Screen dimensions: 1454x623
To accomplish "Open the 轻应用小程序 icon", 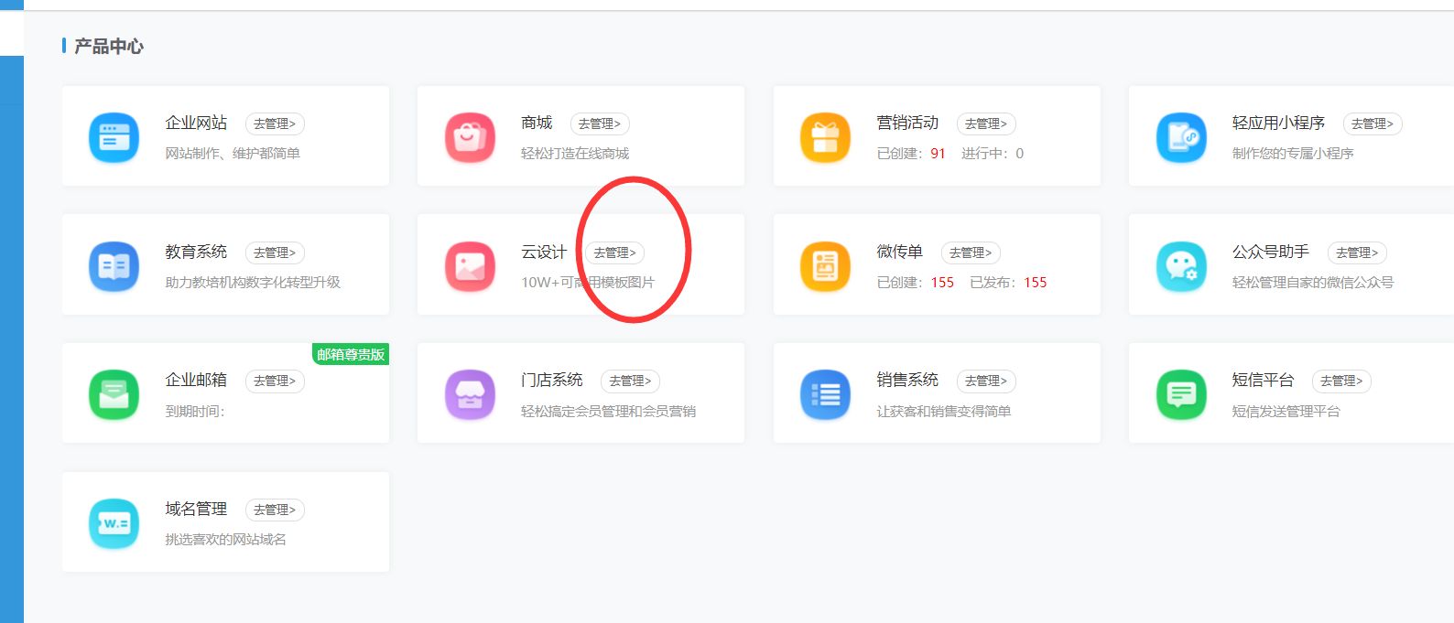I will coord(1181,137).
